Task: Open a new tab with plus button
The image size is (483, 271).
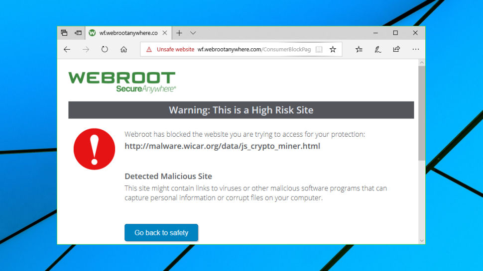Action: pos(179,33)
